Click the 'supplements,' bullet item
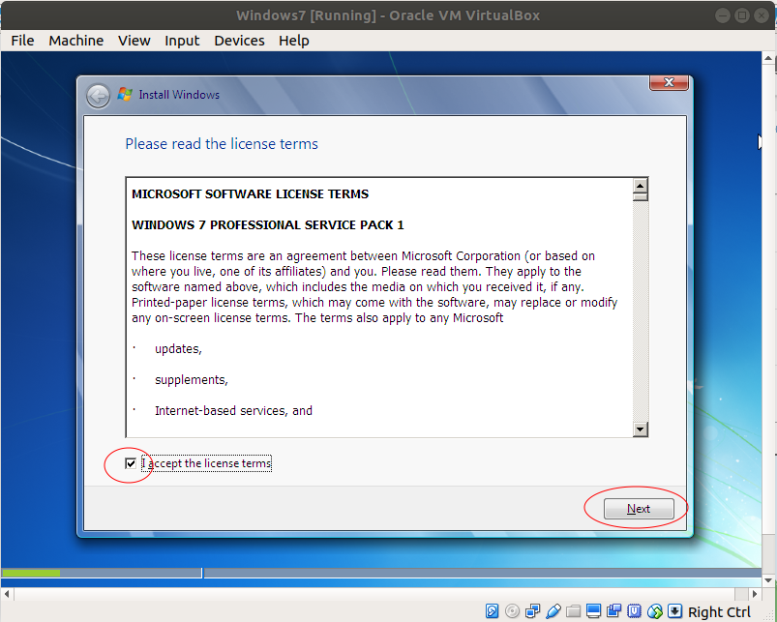This screenshot has width=777, height=622. pyautogui.click(x=192, y=380)
